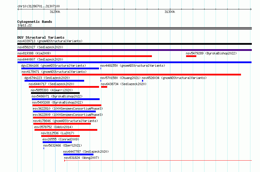Open nsv5479289 (ByrskaBishop2022) label

[x=211, y=53]
